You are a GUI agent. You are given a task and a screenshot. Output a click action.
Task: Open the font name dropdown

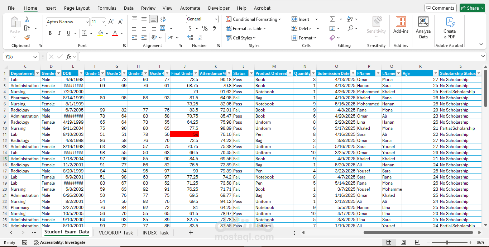pyautogui.click(x=87, y=22)
